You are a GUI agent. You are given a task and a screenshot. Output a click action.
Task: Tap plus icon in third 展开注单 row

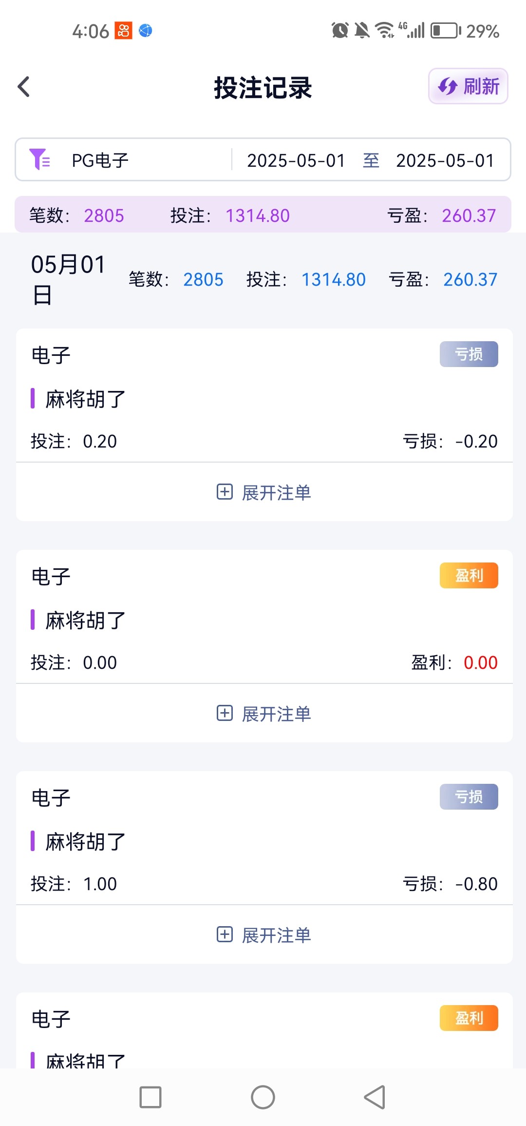pyautogui.click(x=225, y=934)
